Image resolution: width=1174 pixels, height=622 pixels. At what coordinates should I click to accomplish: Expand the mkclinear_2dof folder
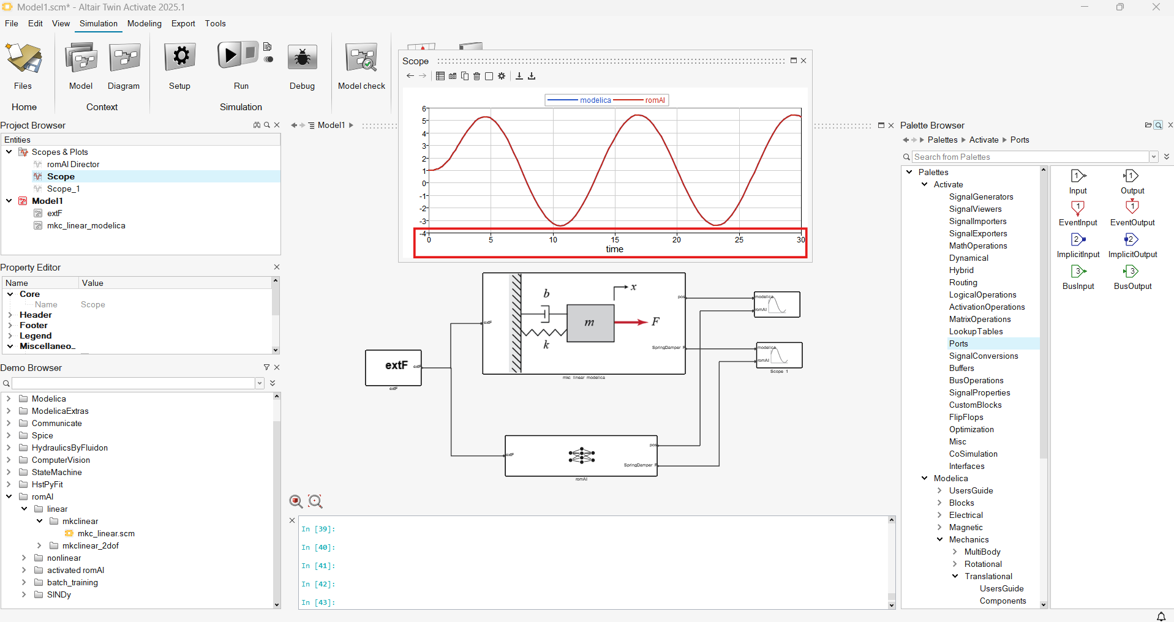39,545
